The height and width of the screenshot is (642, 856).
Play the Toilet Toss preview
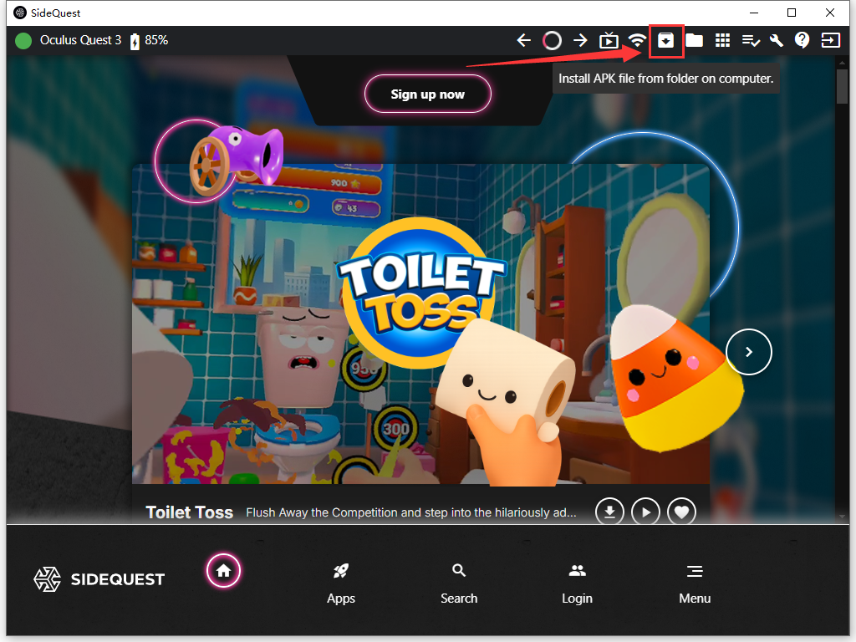(645, 512)
